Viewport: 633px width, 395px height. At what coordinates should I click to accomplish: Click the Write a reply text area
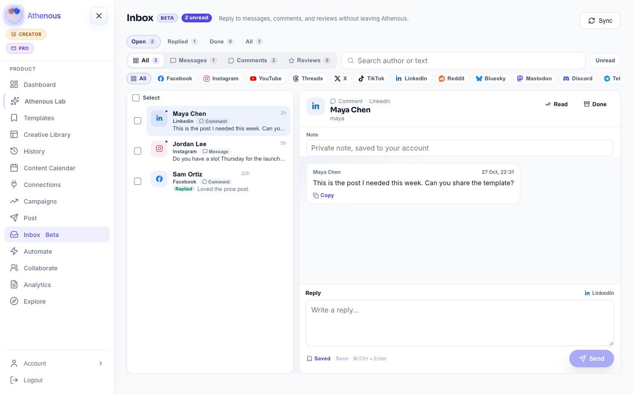click(x=459, y=323)
